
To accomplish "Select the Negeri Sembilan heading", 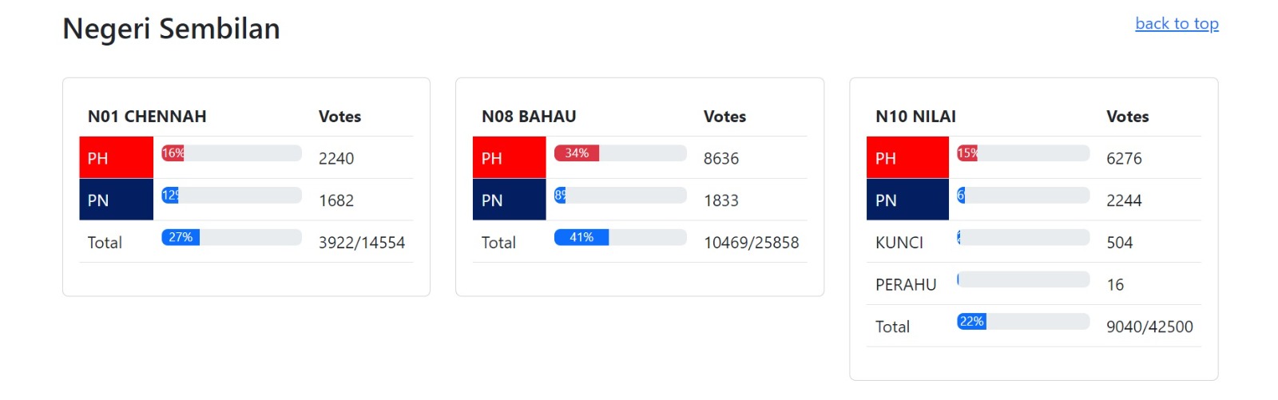I will click(x=172, y=29).
